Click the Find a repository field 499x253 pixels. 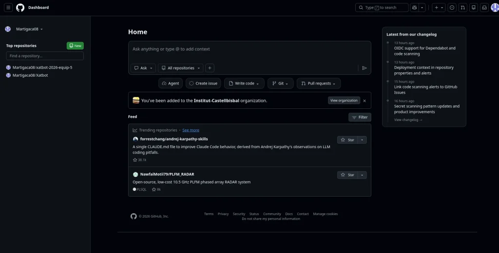(45, 56)
